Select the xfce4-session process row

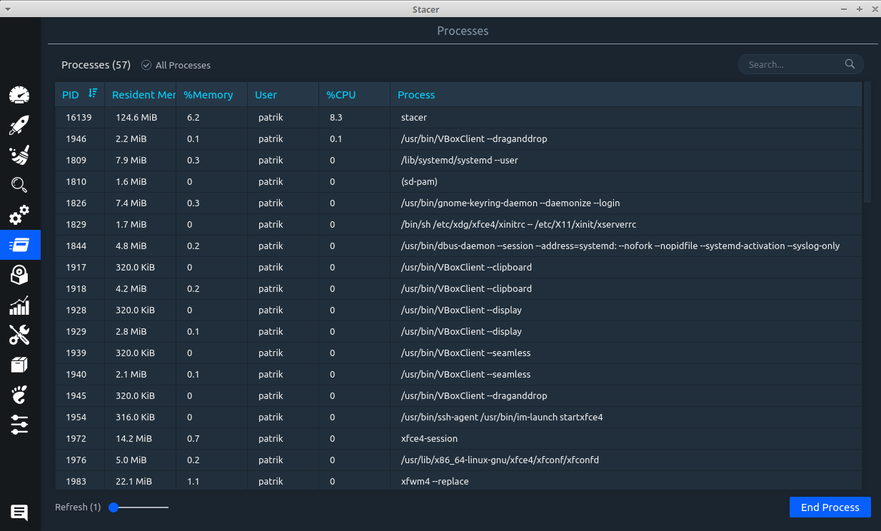tap(429, 438)
